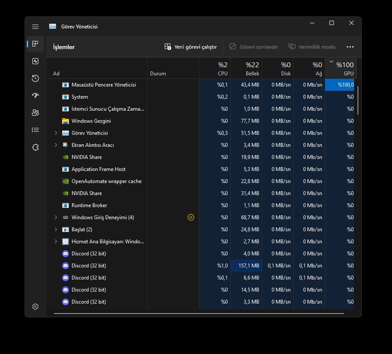
Task: Select the OpenAutomate wrapper cache name
Action: point(107,181)
